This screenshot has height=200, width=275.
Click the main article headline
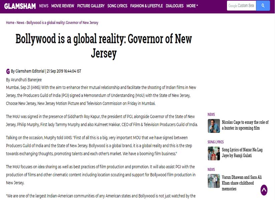click(x=104, y=46)
